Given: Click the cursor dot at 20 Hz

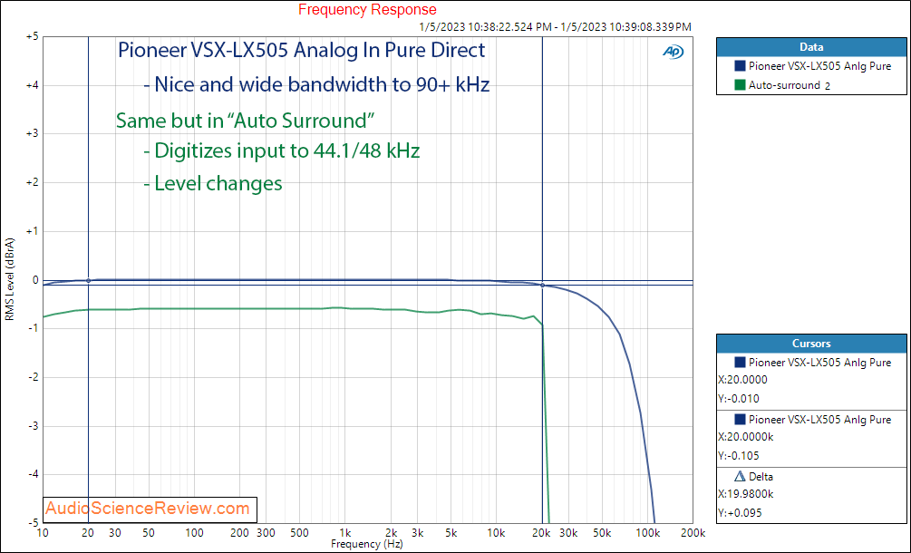Looking at the screenshot, I should point(88,280).
